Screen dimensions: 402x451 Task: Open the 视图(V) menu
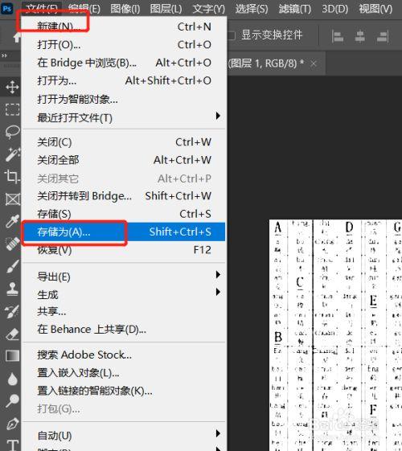pos(375,9)
